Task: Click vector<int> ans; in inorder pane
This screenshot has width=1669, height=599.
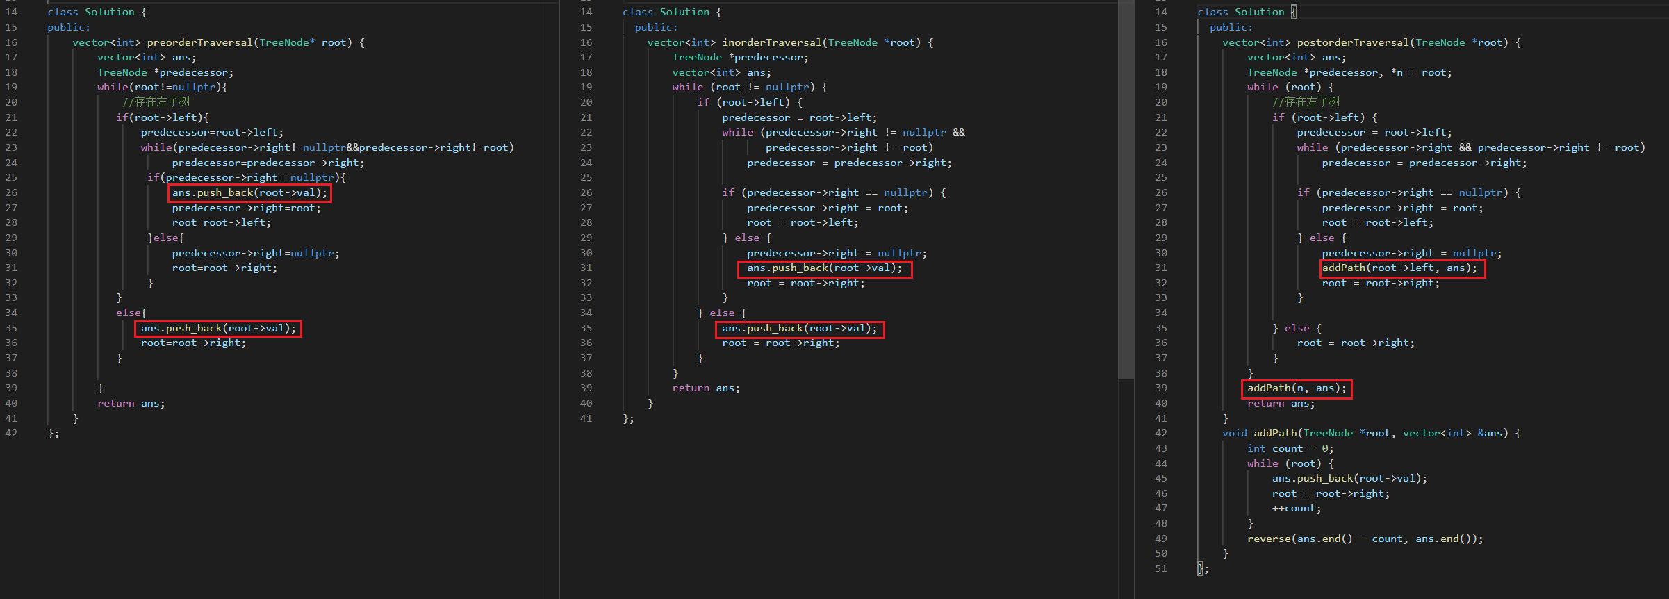Action: pyautogui.click(x=722, y=73)
